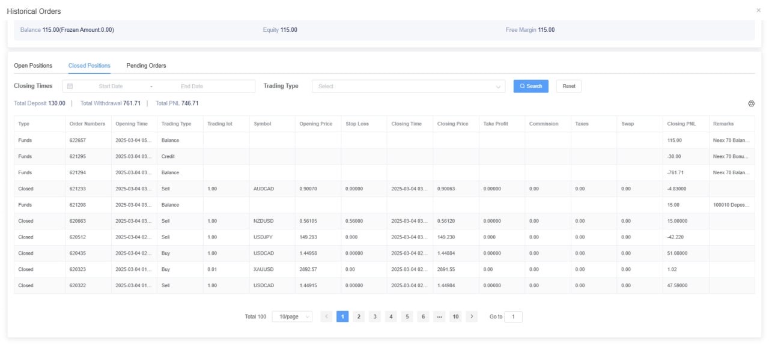Open the 10/page size dropdown

click(x=292, y=317)
